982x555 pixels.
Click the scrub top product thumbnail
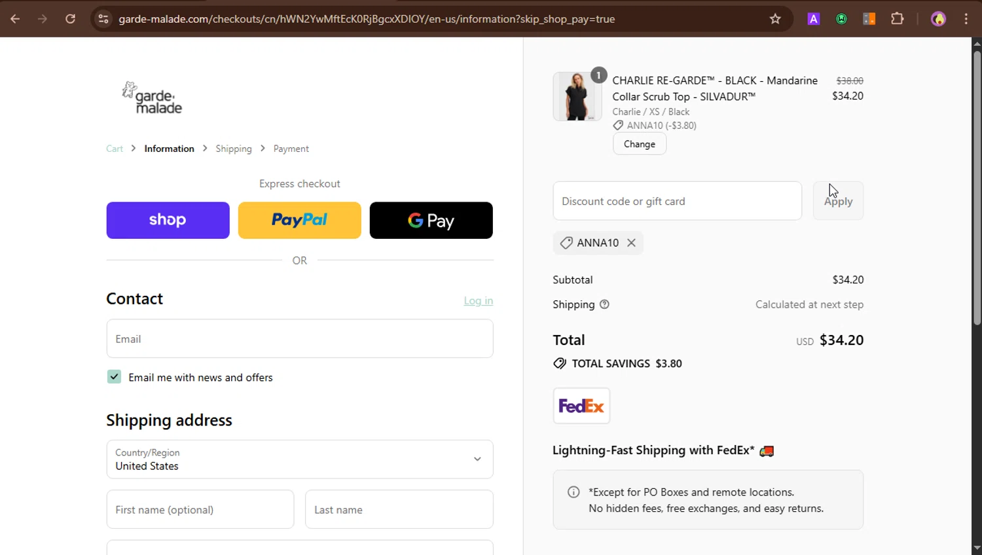pos(577,96)
